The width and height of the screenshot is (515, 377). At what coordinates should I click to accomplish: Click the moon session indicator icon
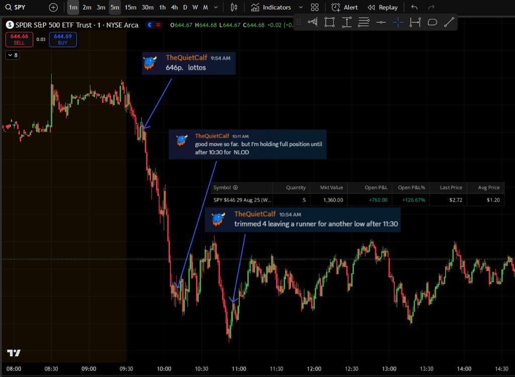pyautogui.click(x=150, y=25)
